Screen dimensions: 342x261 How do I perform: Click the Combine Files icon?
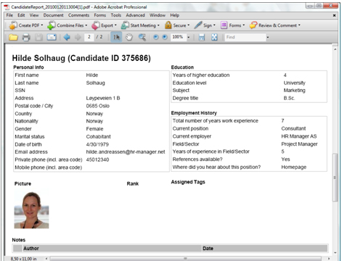52,25
